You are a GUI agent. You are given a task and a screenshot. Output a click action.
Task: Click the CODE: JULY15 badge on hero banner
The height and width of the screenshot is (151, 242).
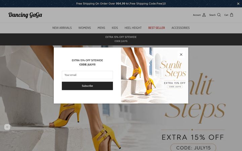[193, 148]
